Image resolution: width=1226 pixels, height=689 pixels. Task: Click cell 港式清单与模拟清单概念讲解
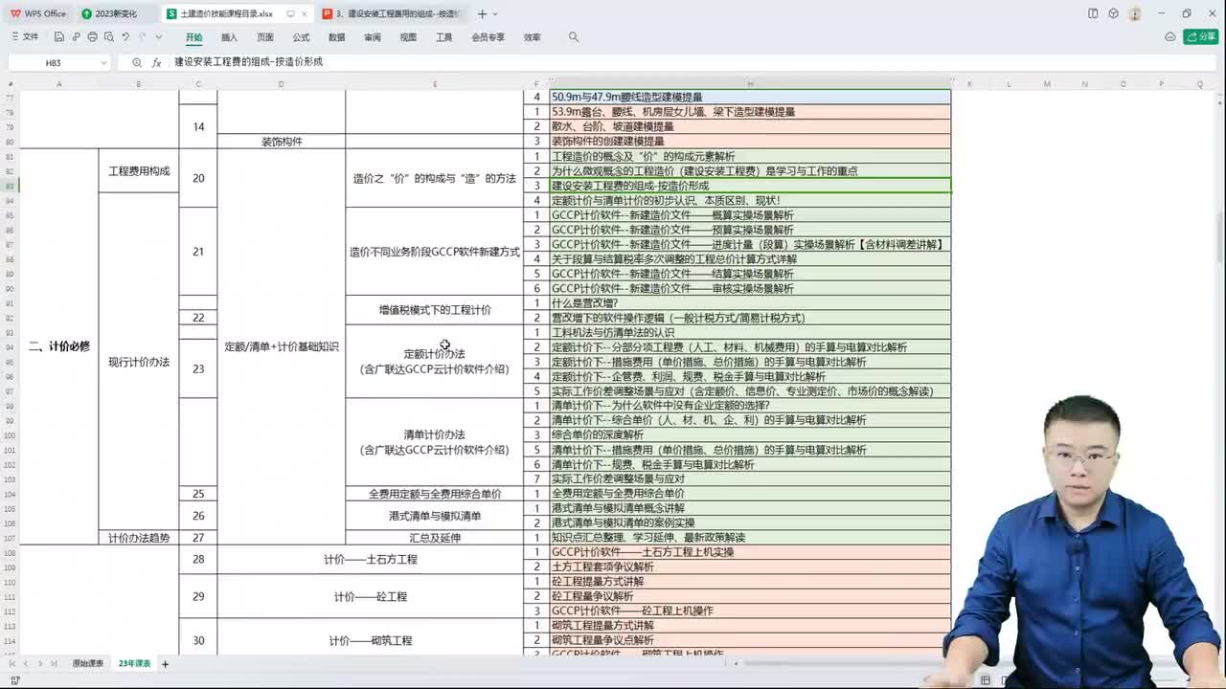[750, 508]
